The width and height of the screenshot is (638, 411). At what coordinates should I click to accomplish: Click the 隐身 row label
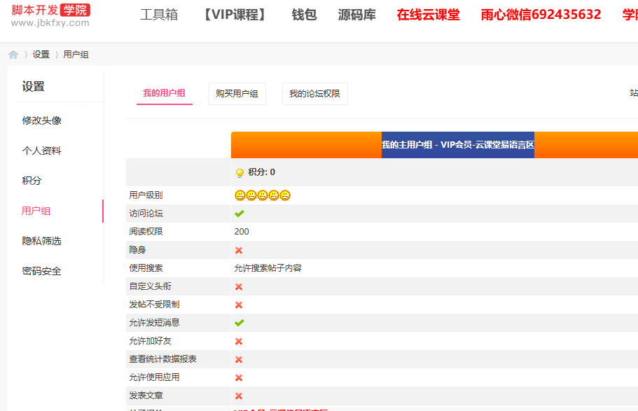point(137,250)
